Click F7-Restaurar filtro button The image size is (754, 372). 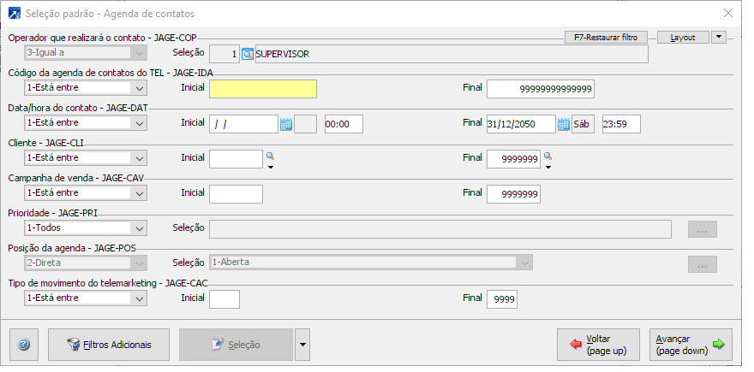606,38
